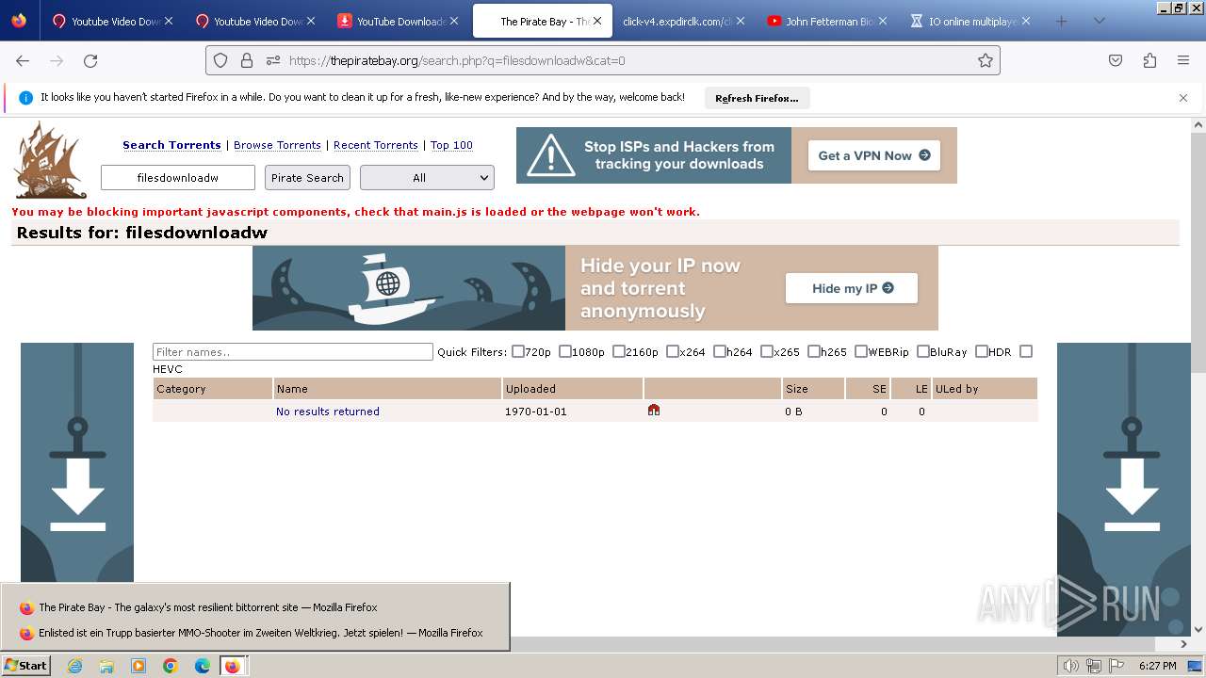Open Firefox View icon in tab bar
Screen dimensions: 1206x678
click(x=19, y=21)
